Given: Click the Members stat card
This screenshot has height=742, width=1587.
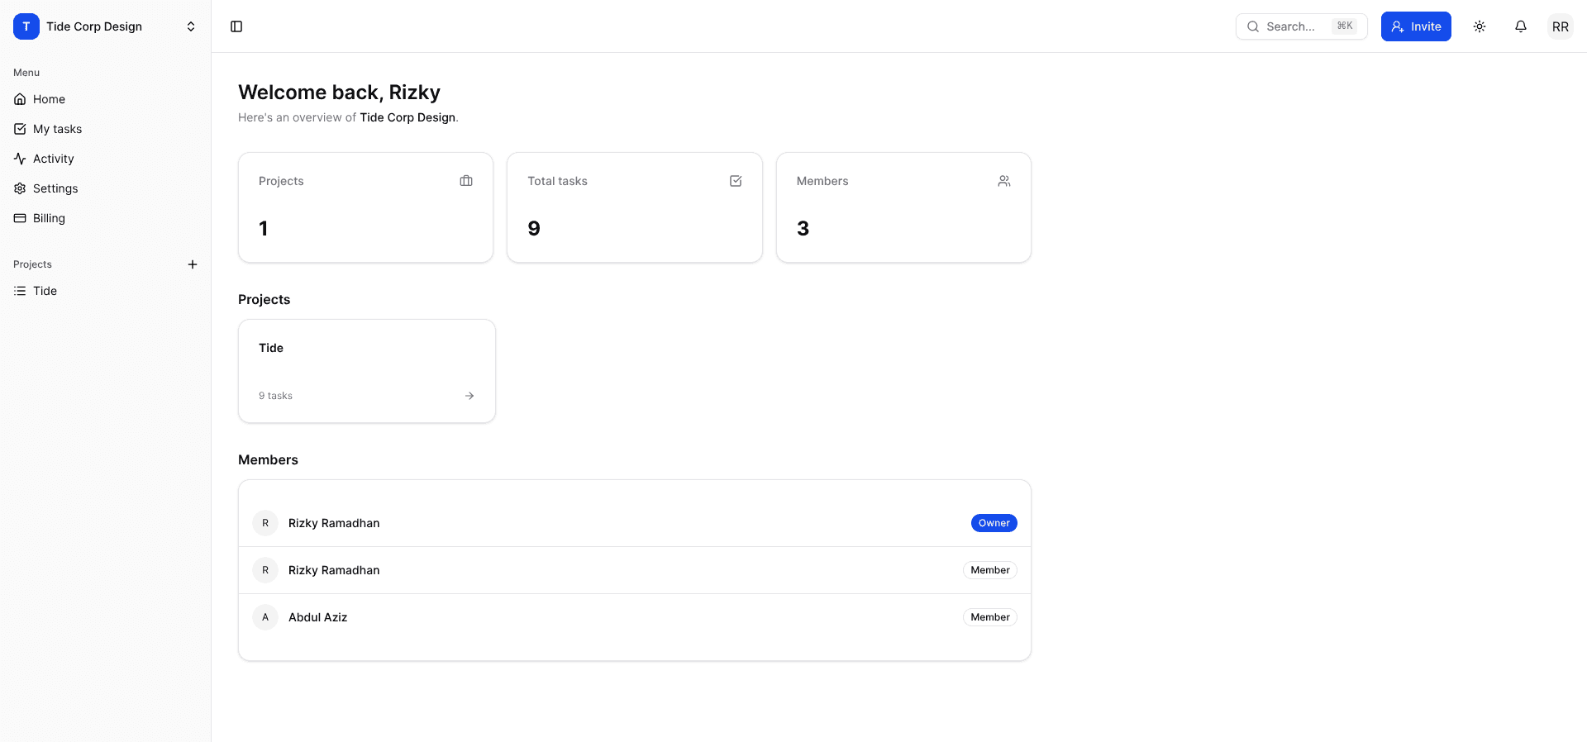Looking at the screenshot, I should coord(903,207).
